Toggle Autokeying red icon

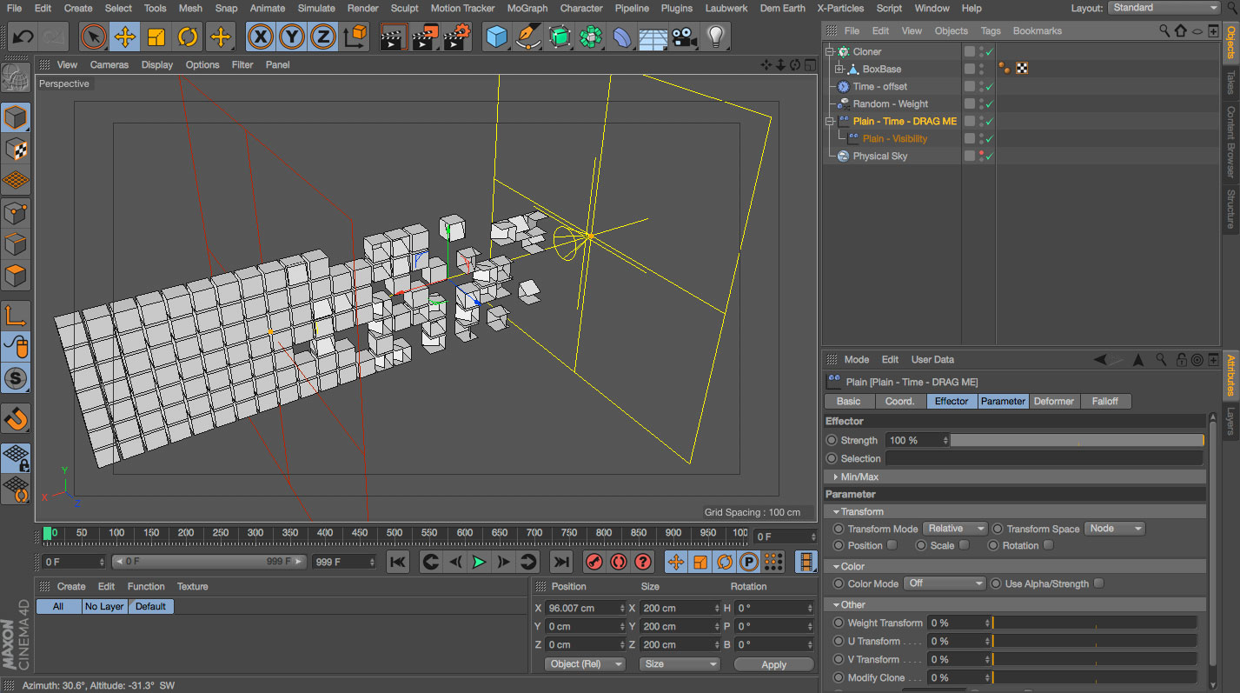(x=619, y=562)
